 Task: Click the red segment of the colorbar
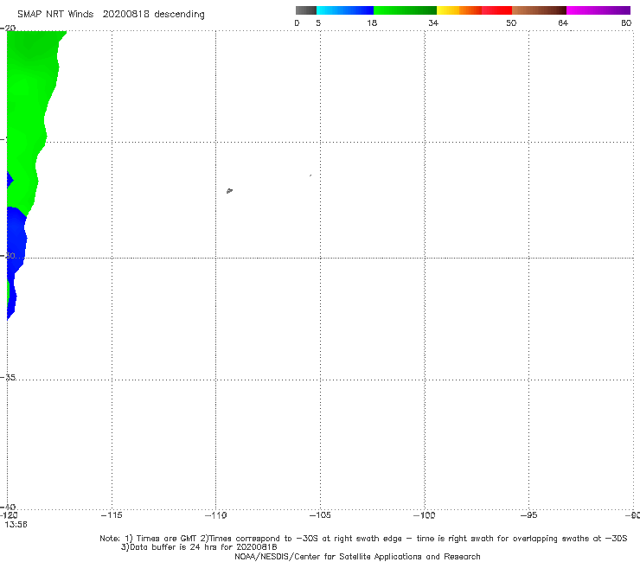tap(496, 10)
